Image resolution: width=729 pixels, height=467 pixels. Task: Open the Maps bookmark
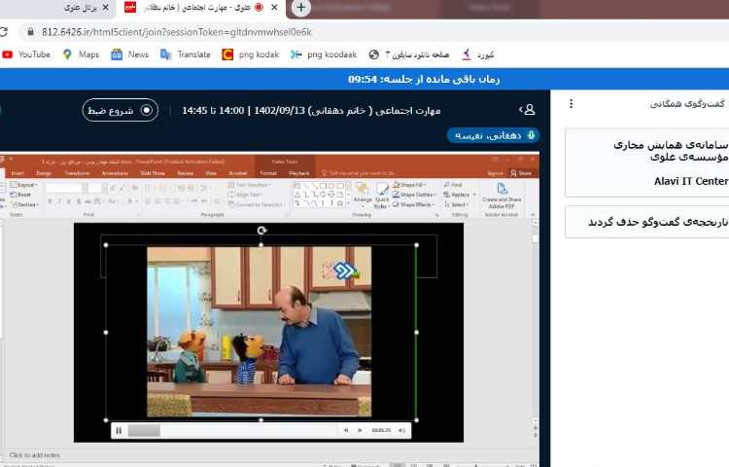[82, 54]
